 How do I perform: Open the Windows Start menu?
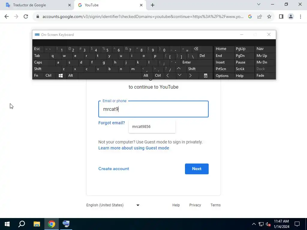pos(7,224)
